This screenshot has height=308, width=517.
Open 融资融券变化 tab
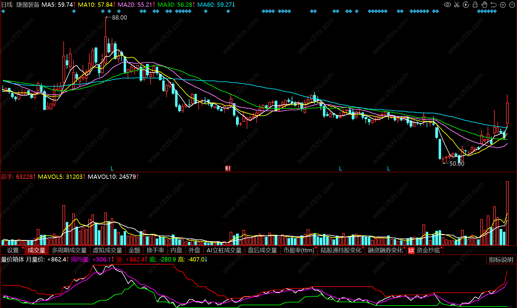point(385,250)
